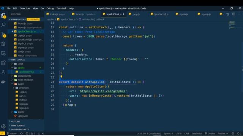Open notifications bell in status bar
Viewport: 243px width, 136px height.
click(239, 133)
